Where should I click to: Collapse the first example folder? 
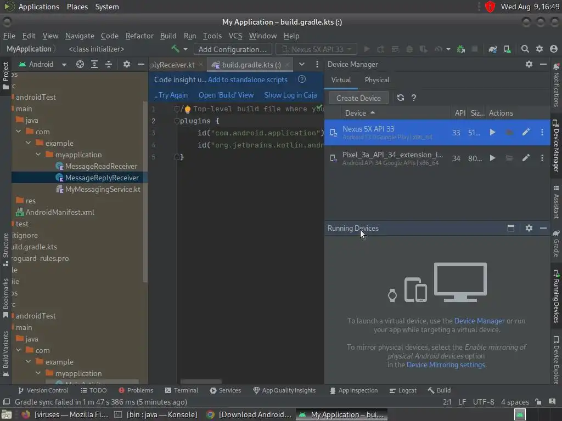click(x=29, y=143)
